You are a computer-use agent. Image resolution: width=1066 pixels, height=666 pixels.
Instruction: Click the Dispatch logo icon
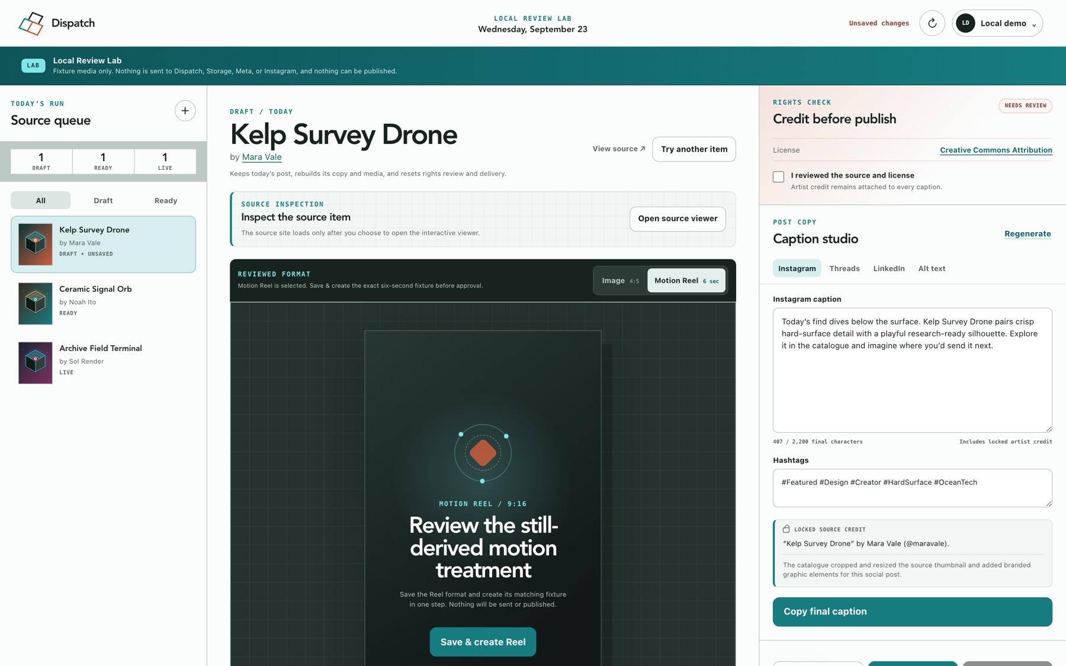[31, 24]
